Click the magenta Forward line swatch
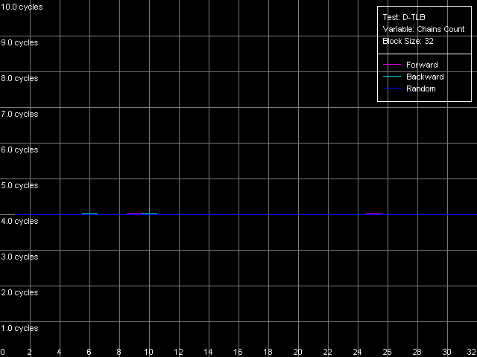477x357 pixels. pos(392,65)
